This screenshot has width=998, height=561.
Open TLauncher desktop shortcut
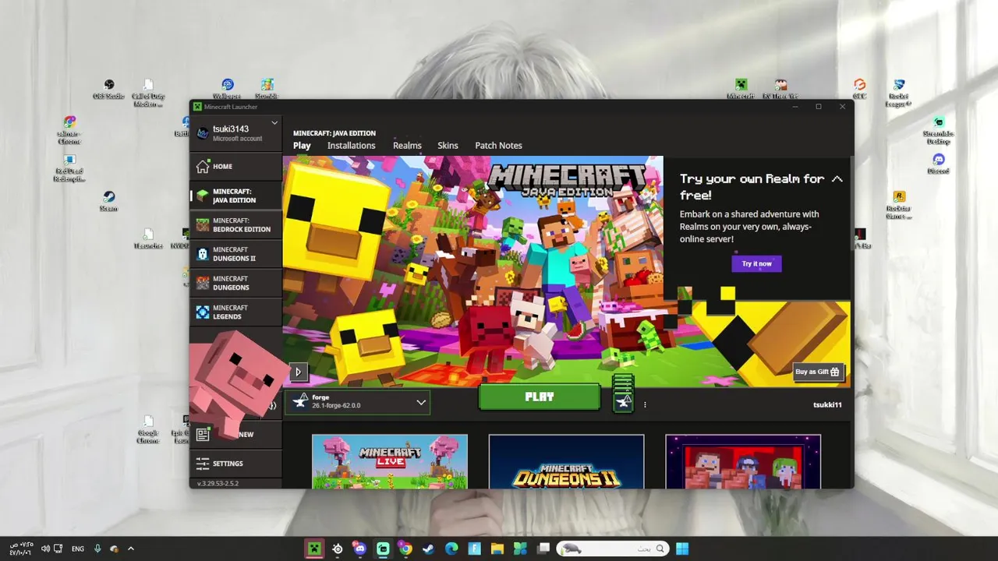click(148, 238)
